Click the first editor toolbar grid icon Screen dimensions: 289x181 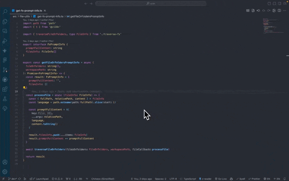tap(248, 11)
